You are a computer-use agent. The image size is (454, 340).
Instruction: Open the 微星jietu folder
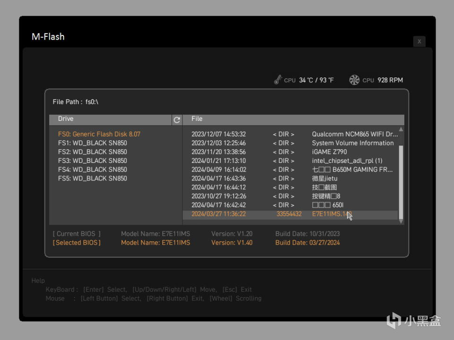click(x=325, y=178)
